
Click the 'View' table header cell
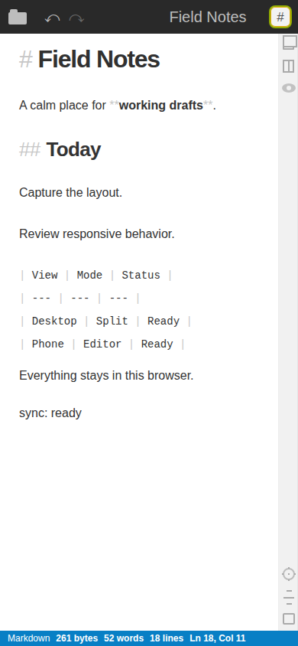(x=45, y=276)
